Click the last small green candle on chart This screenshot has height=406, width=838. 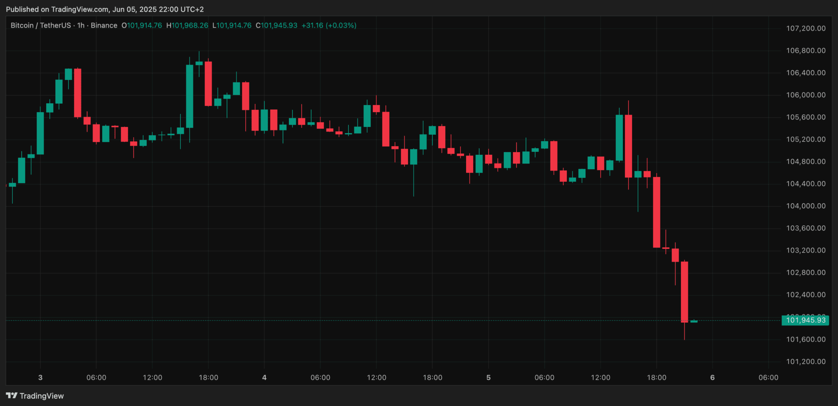click(694, 321)
